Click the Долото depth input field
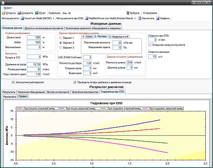This screenshot has width=213, height=168. point(34,37)
